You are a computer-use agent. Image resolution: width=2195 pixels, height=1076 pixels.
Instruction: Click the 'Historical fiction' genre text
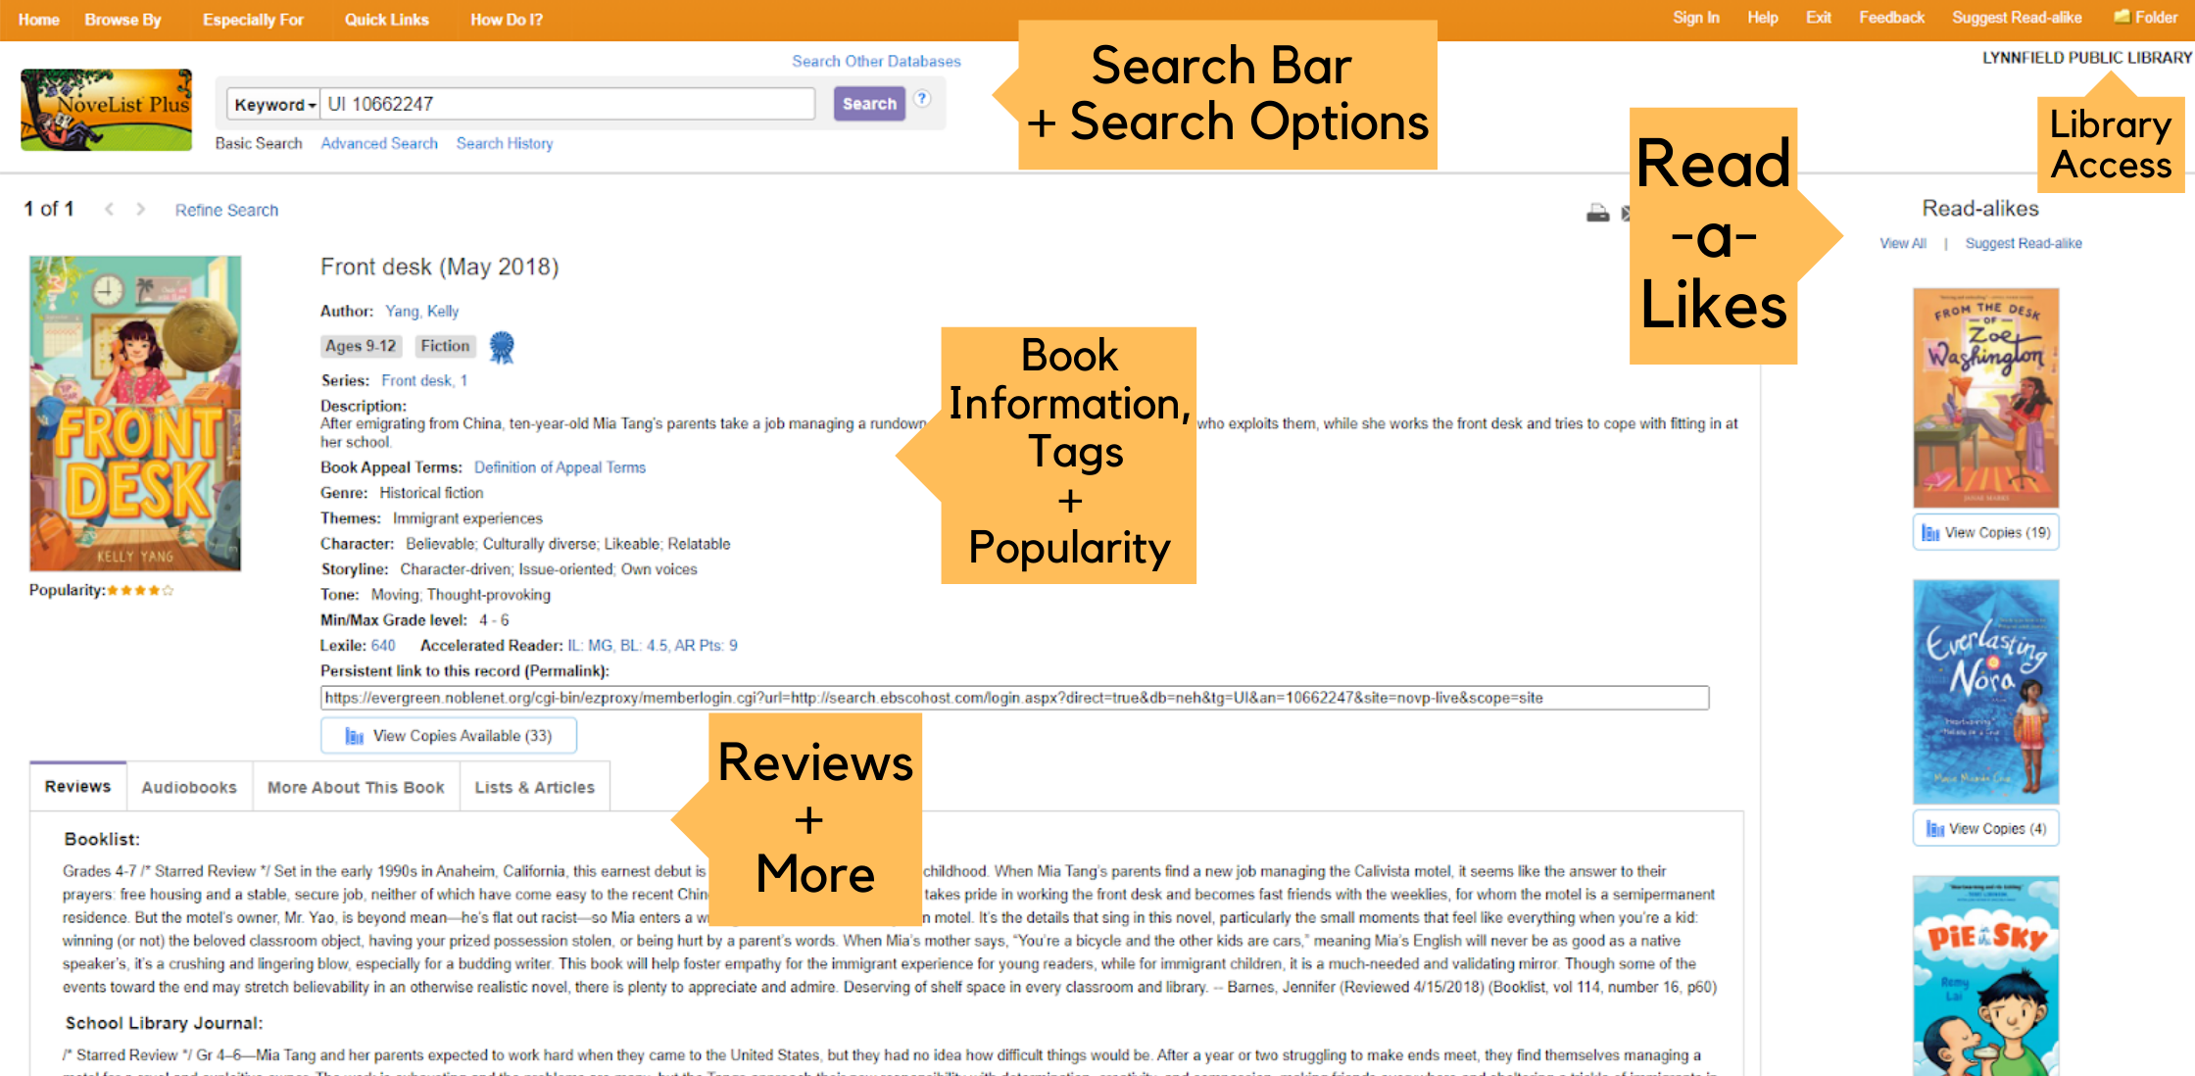click(431, 493)
